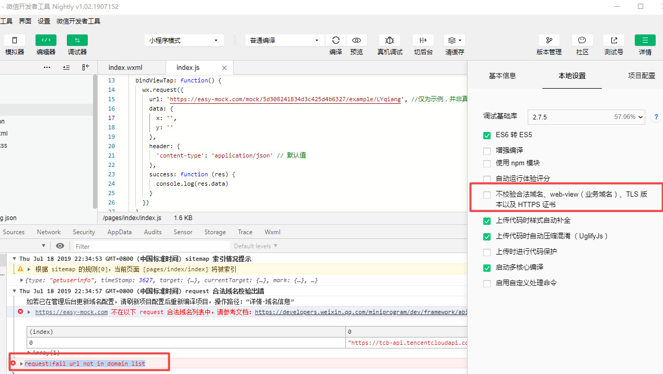Enable 使用 npm 模块 checkbox

pos(487,163)
